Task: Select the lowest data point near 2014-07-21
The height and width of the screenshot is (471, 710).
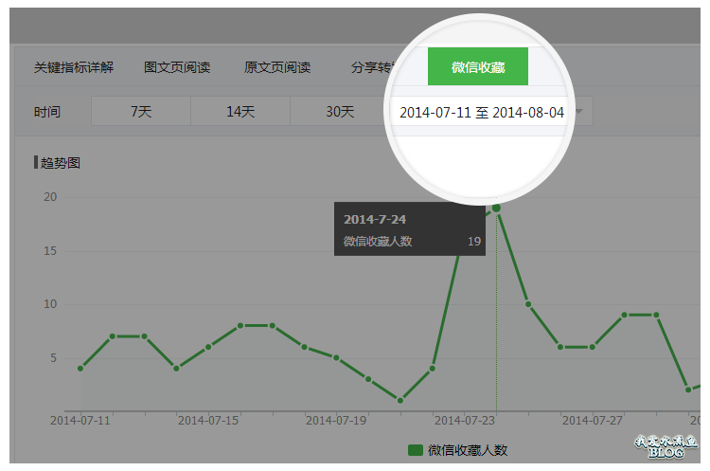Action: tap(399, 400)
